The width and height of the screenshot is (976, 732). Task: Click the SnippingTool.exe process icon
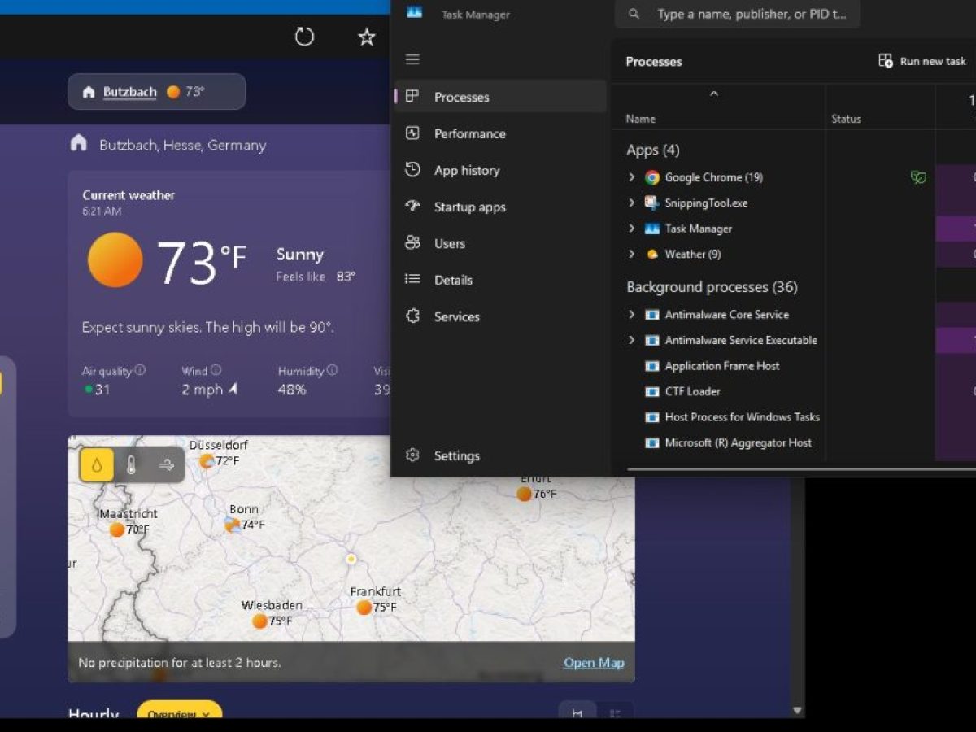(x=652, y=203)
